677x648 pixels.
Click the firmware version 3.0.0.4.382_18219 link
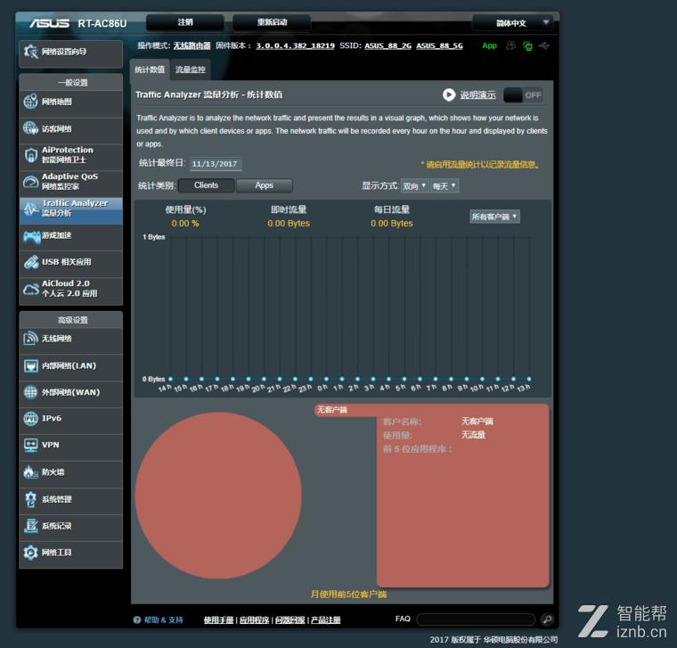click(x=296, y=45)
